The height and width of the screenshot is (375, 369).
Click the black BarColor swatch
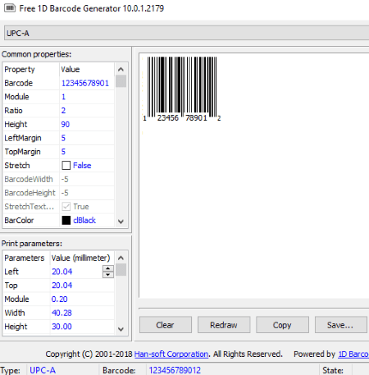pyautogui.click(x=66, y=220)
